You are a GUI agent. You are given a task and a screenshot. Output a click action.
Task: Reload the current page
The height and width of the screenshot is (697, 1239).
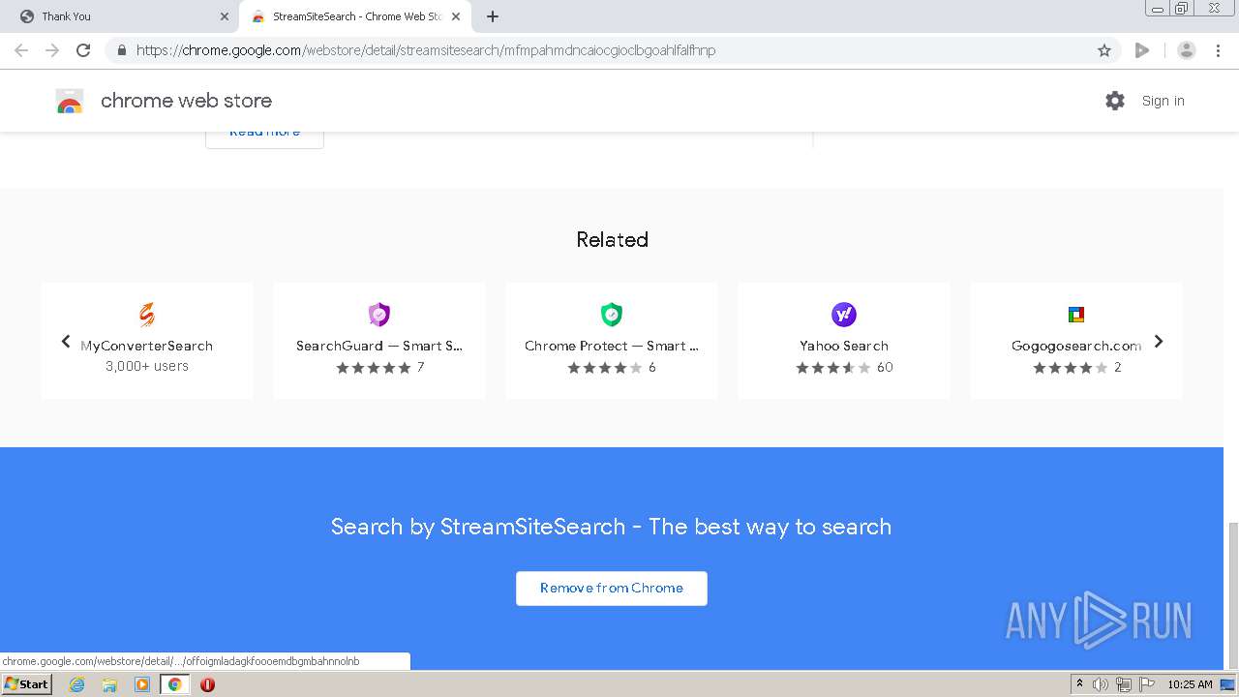tap(83, 50)
